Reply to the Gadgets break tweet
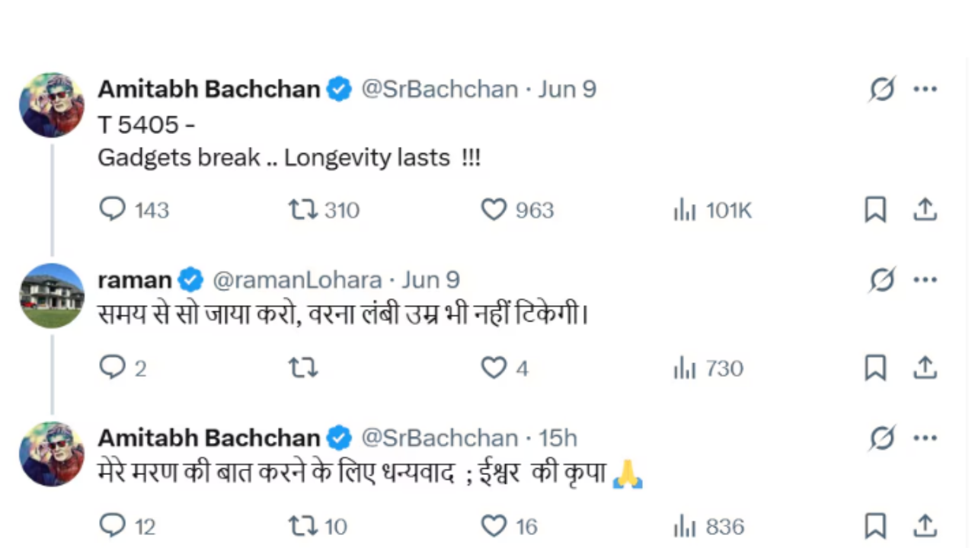Viewport: 975px width, 548px height. pos(113,209)
